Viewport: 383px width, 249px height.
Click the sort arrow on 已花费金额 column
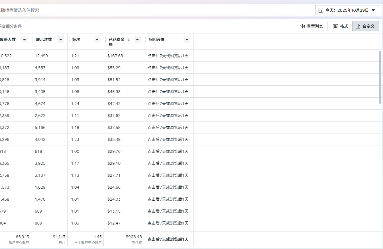[129, 40]
